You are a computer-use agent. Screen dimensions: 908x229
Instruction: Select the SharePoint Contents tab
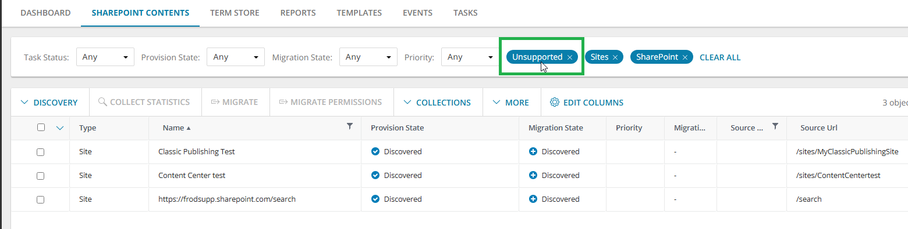[x=140, y=13]
